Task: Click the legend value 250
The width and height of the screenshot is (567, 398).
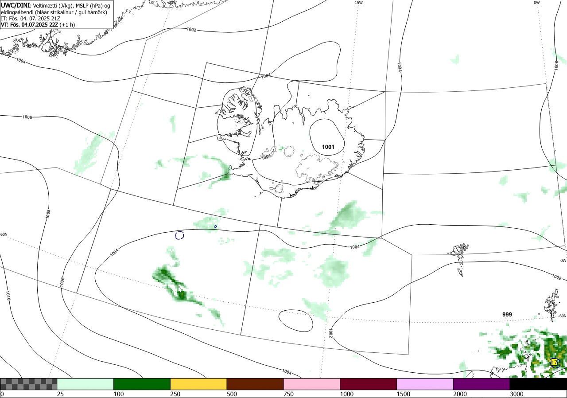Action: click(x=175, y=394)
